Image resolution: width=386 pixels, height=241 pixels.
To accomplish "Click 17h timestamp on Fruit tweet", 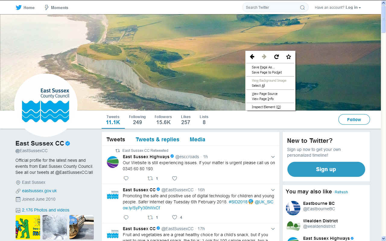I will click(x=201, y=229).
